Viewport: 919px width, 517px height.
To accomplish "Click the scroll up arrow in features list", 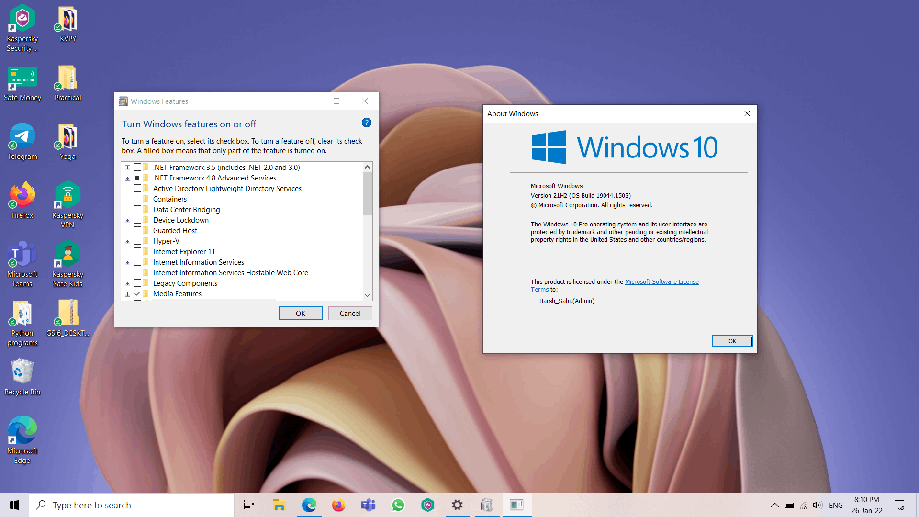I will tap(367, 167).
